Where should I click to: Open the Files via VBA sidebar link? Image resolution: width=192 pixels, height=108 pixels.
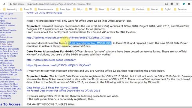coord(7,65)
